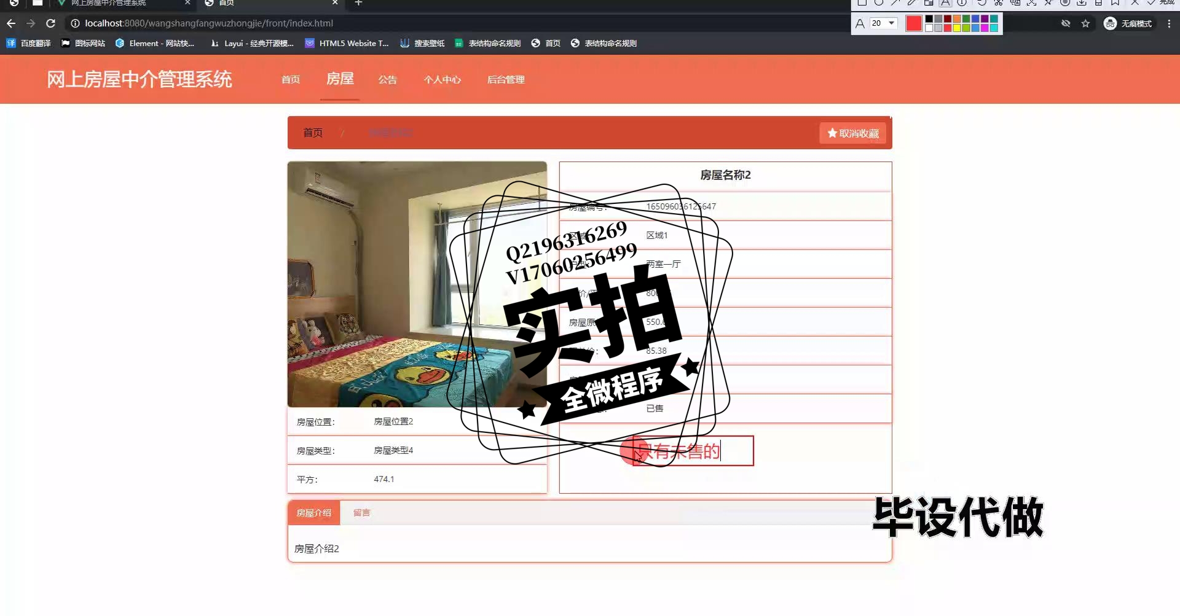Screen dimensions: 1180x616
Task: Click the 房屋位置2 value
Action: tap(393, 421)
